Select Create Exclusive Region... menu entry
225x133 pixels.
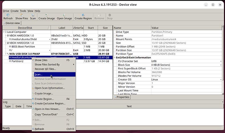pos(54,103)
